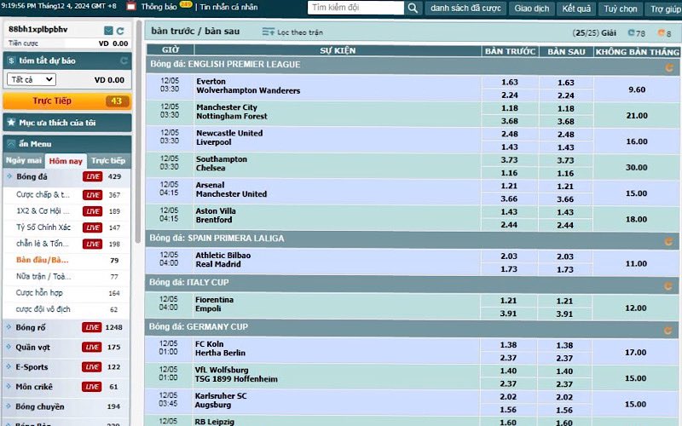
Task: Open the account message envelope icon
Action: [x=108, y=31]
